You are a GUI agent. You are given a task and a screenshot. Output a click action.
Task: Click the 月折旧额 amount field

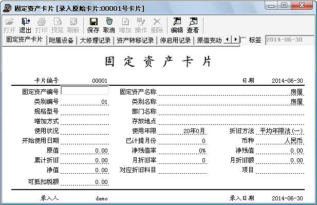click(280, 160)
